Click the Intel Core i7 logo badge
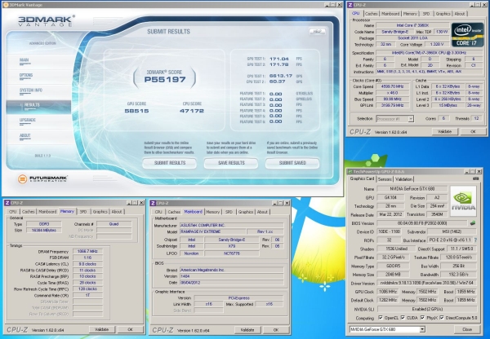 (x=467, y=34)
